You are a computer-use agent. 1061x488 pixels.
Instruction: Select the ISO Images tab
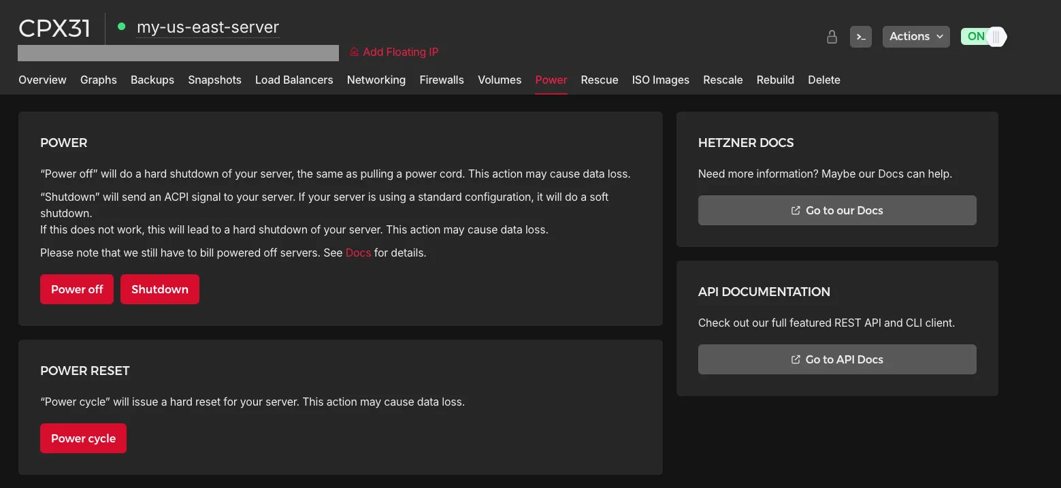[x=661, y=80]
